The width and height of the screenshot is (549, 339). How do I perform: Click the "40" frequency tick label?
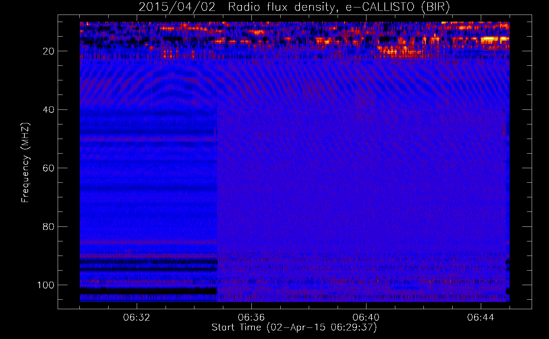click(49, 110)
